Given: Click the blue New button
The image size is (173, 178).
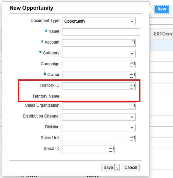Looking at the screenshot, I should (161, 9).
